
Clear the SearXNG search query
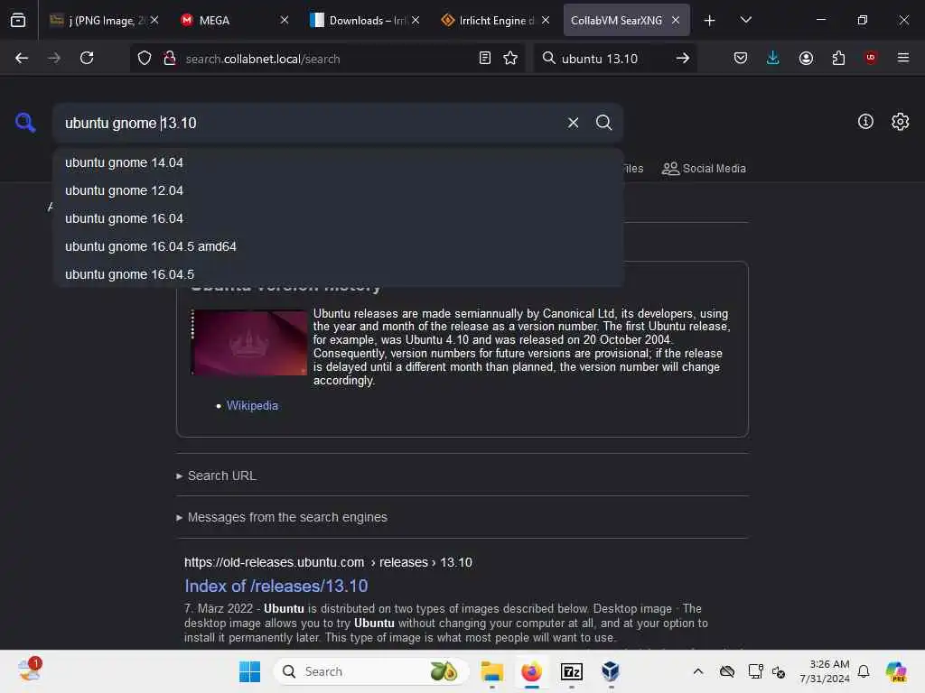pyautogui.click(x=573, y=123)
